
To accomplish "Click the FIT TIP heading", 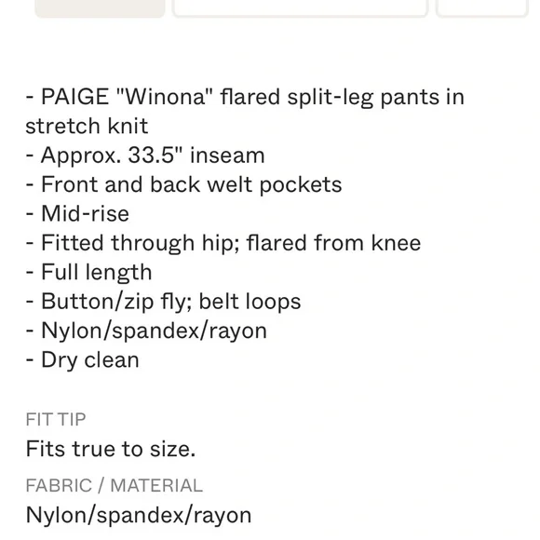I will tap(56, 420).
